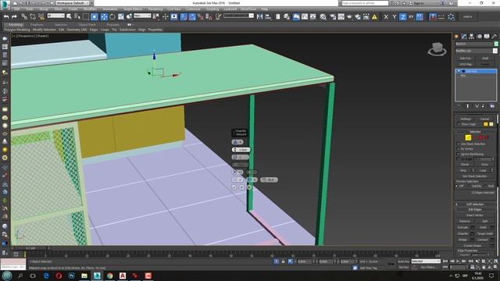Open the Material Editor icon

tap(323, 16)
